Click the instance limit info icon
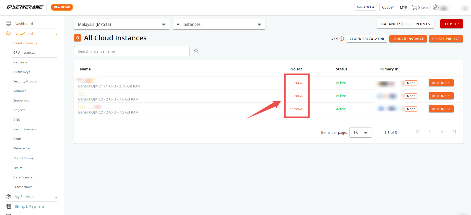Screen dimensions: 471x215 pos(342,39)
